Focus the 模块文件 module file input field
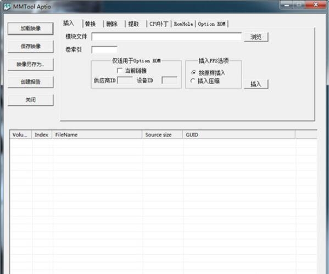 pos(166,37)
